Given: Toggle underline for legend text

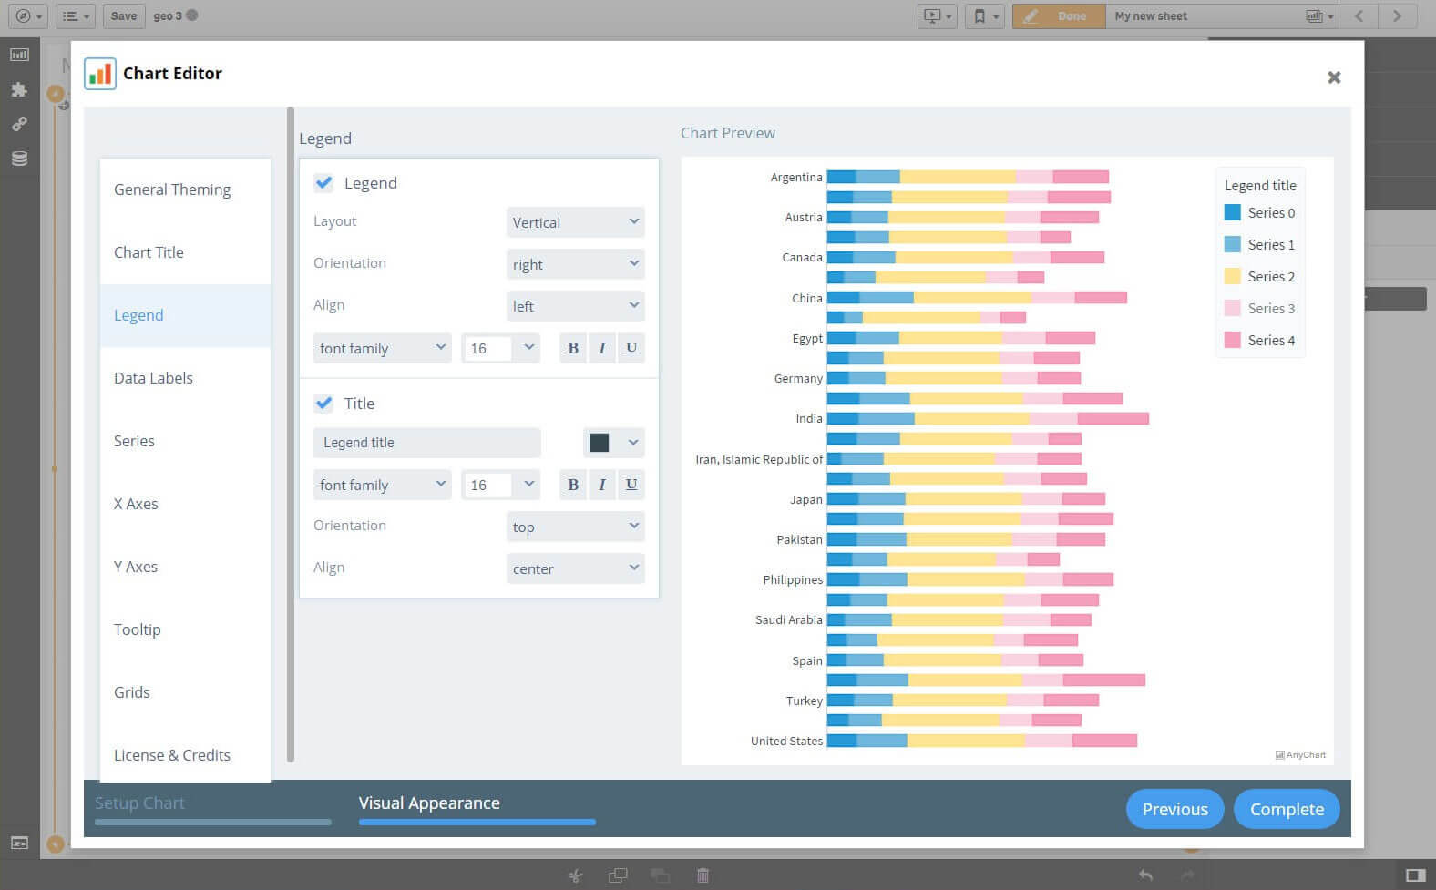Looking at the screenshot, I should click(631, 348).
